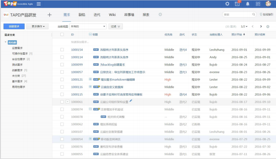Collapse the 所有的 tree node arrow

click(5, 42)
